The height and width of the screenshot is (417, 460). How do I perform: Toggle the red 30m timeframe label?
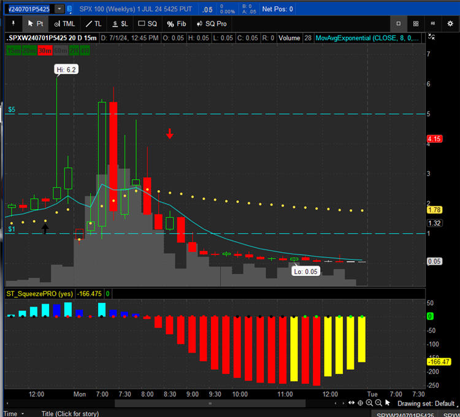pos(45,50)
